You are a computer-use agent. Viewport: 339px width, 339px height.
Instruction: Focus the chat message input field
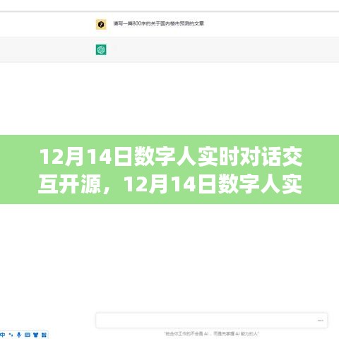[211, 320]
